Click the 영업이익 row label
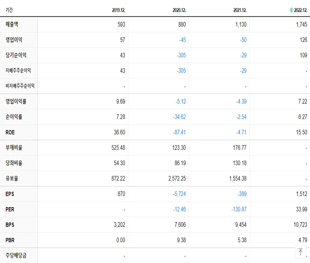This screenshot has width=310, height=263. tap(14, 40)
